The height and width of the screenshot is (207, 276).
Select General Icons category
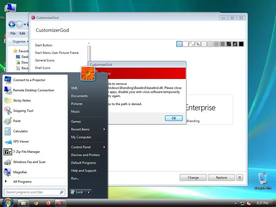[x=45, y=60]
